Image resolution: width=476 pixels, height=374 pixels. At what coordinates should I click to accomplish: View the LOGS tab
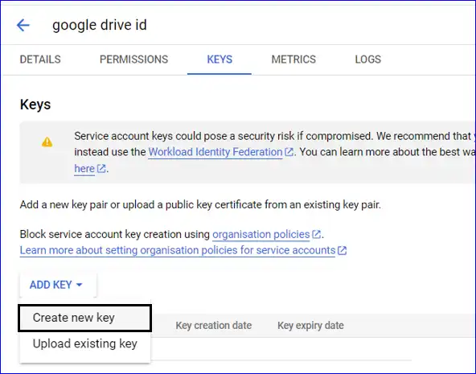click(x=368, y=60)
